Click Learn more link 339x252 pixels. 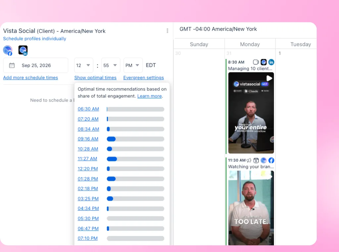(x=149, y=96)
